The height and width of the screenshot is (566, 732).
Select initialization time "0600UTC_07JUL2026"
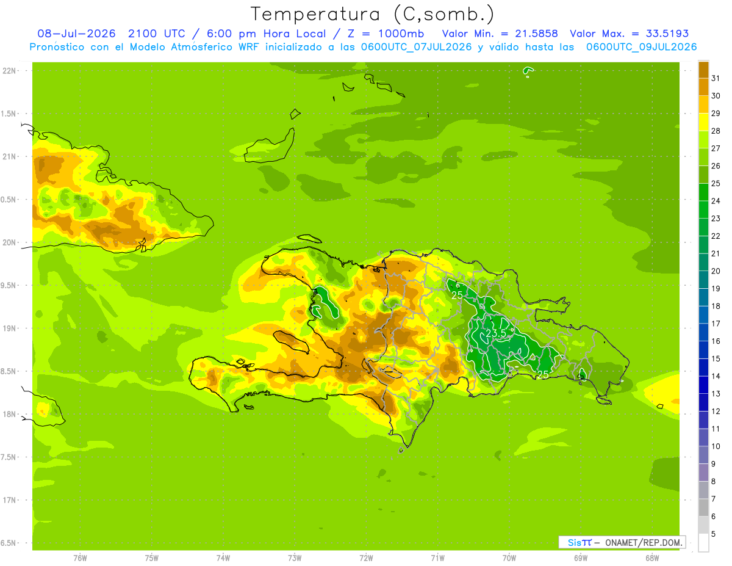416,47
